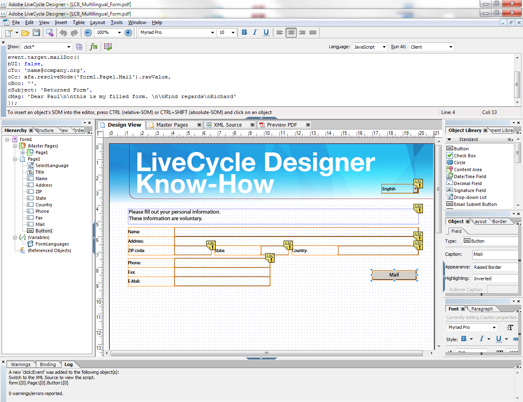Zoom in with the plus magnifier button
This screenshot has height=402, width=523.
(128, 33)
